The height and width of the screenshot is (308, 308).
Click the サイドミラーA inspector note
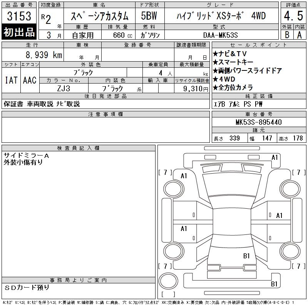tap(27, 155)
